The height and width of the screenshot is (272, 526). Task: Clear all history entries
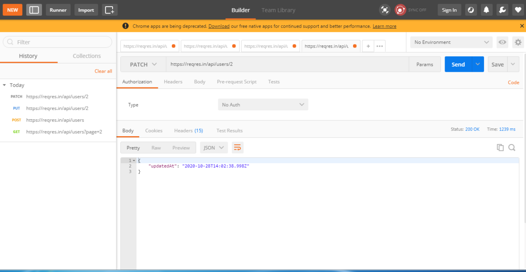coord(103,71)
